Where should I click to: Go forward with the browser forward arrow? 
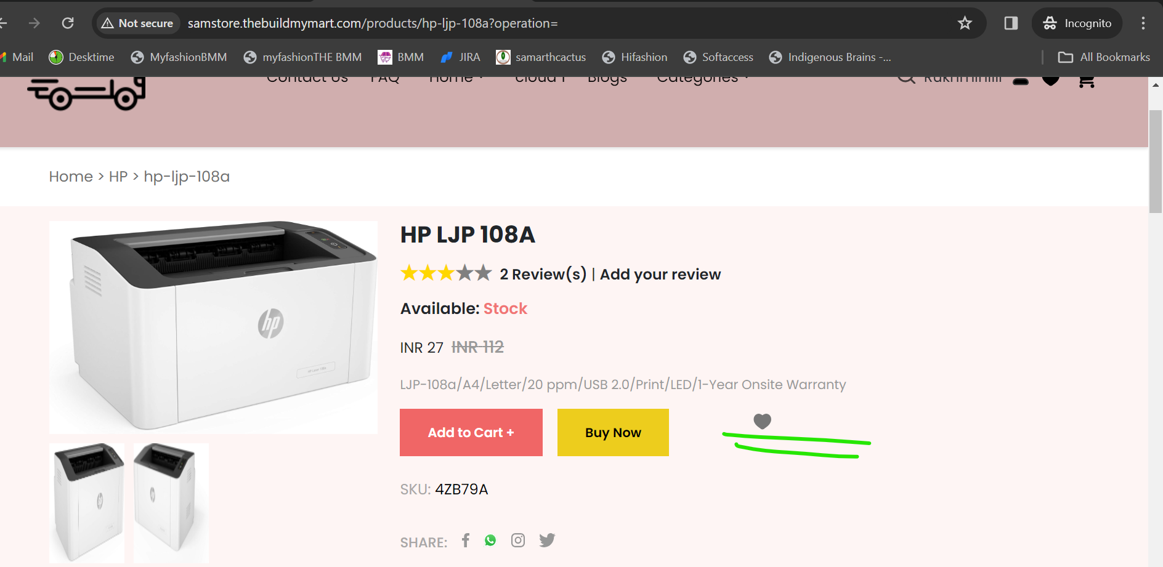click(34, 23)
